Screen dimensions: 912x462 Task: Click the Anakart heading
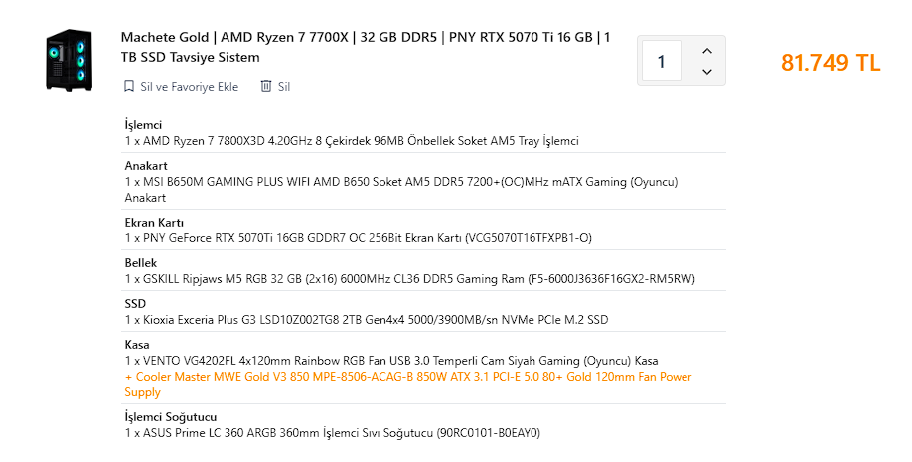click(x=146, y=166)
